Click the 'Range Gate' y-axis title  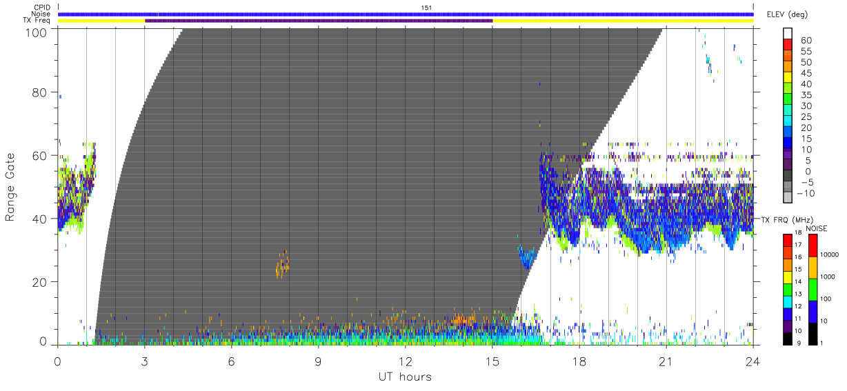(x=10, y=188)
